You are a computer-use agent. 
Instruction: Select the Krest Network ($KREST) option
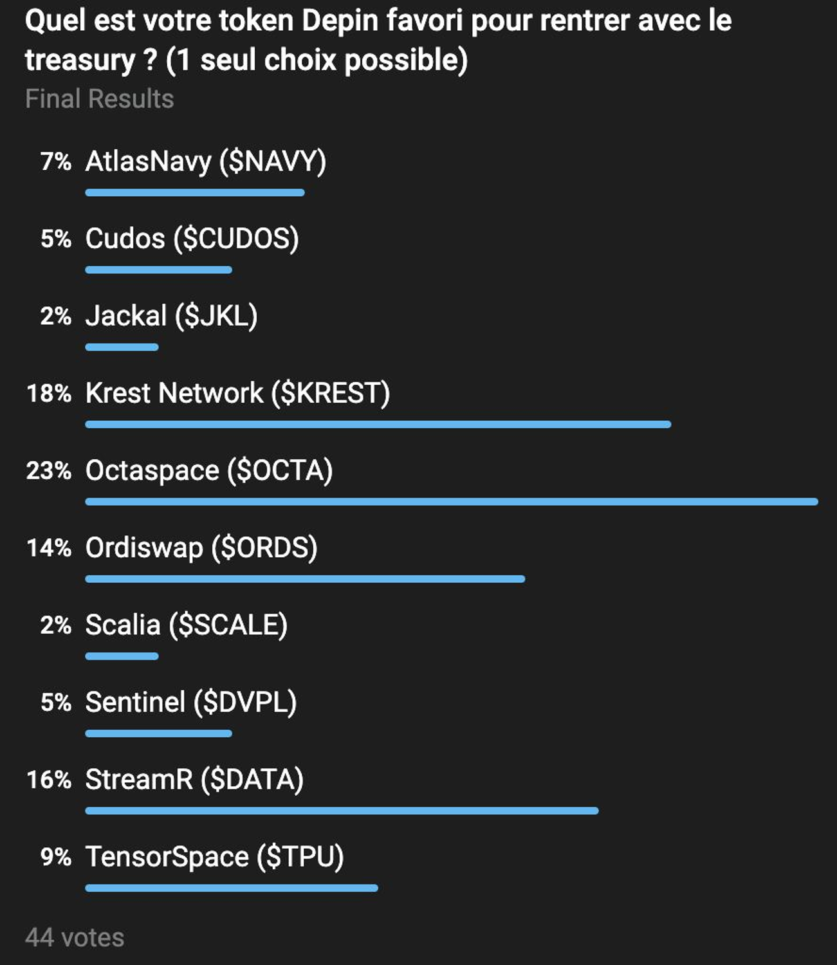point(237,393)
